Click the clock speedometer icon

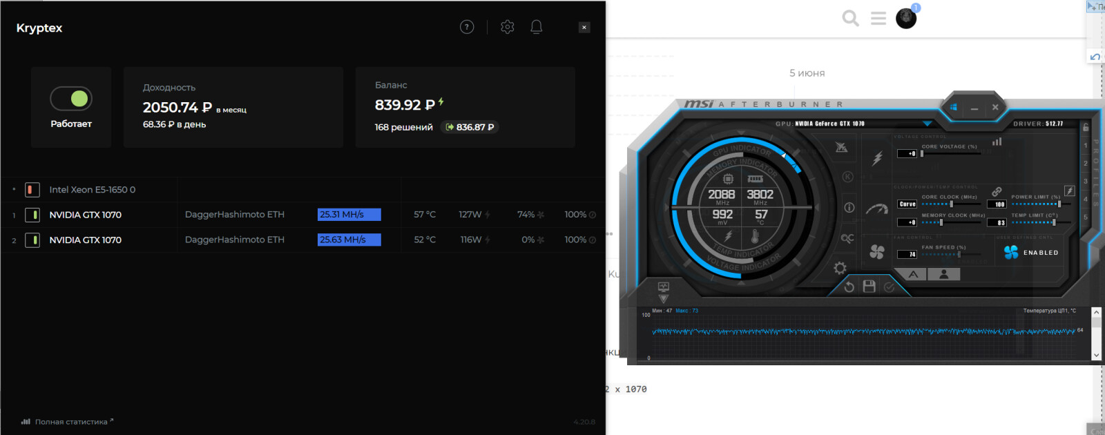(x=877, y=209)
